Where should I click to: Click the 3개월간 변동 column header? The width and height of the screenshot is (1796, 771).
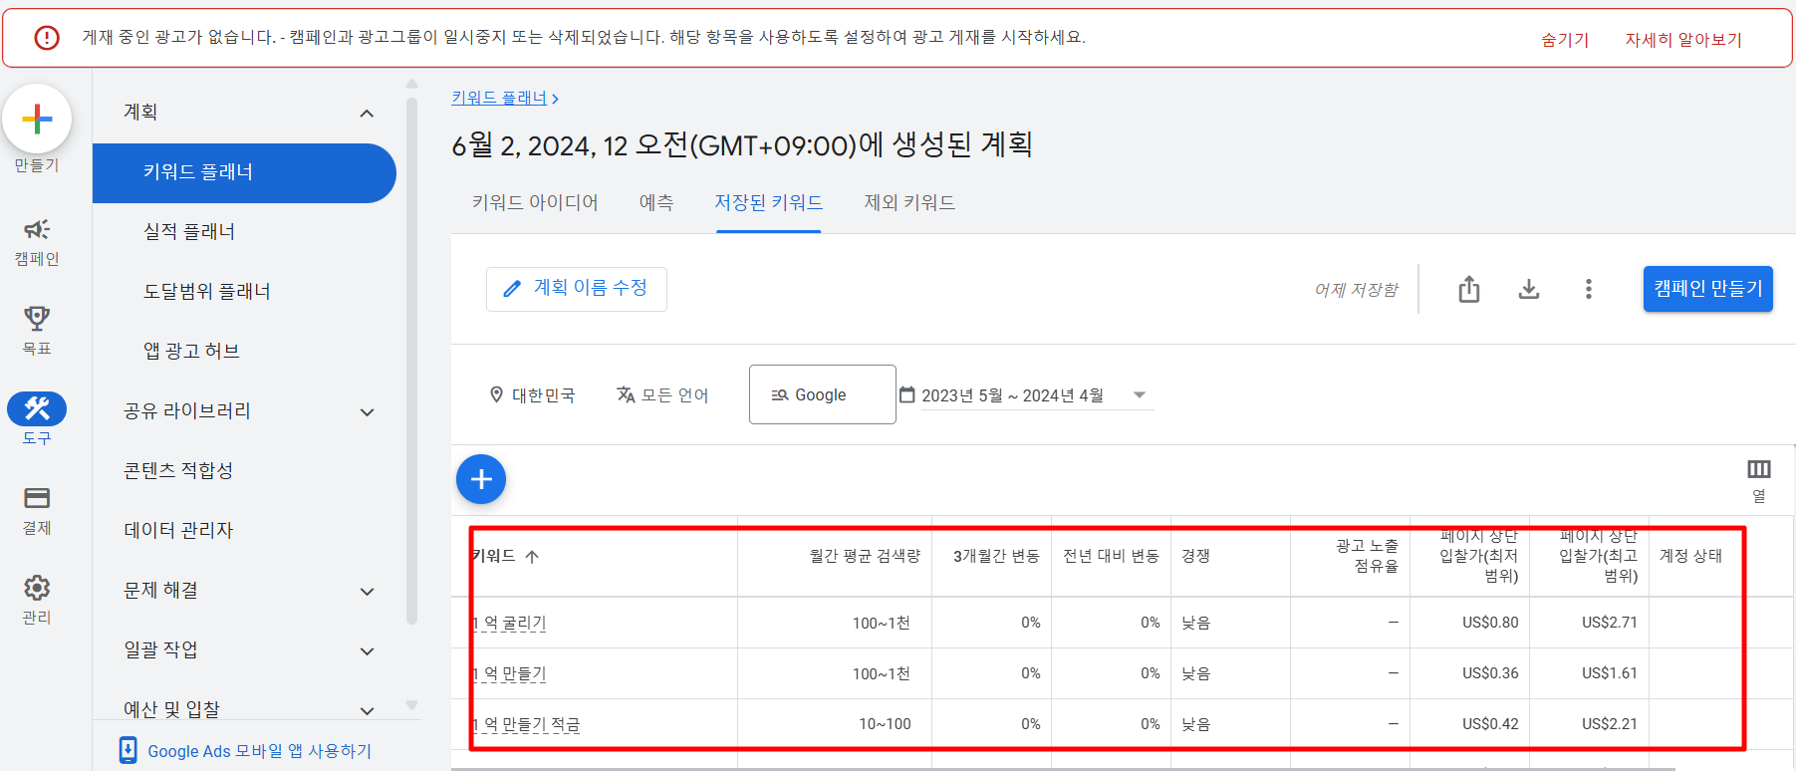click(x=996, y=556)
